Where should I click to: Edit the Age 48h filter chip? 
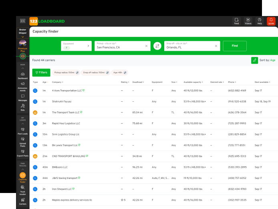pyautogui.click(x=125, y=72)
